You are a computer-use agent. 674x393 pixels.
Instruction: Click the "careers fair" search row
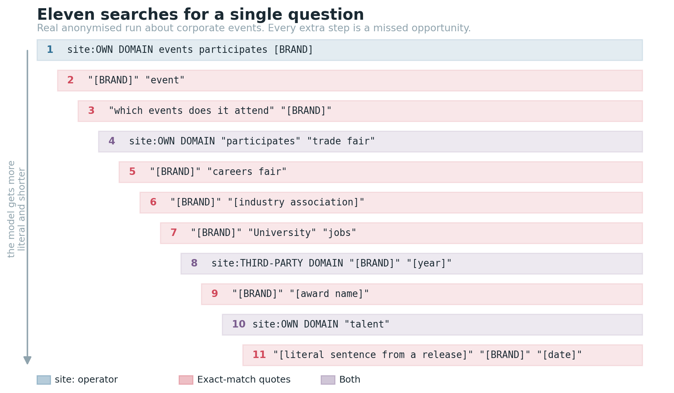pos(381,172)
